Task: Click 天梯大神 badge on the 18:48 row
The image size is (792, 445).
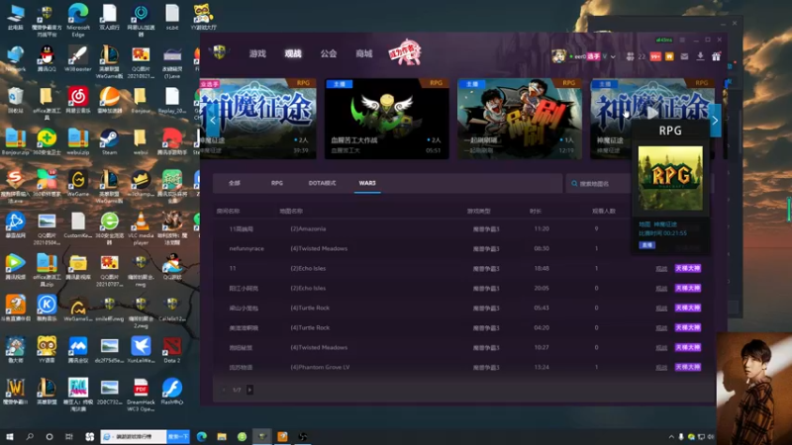Action: pyautogui.click(x=688, y=268)
